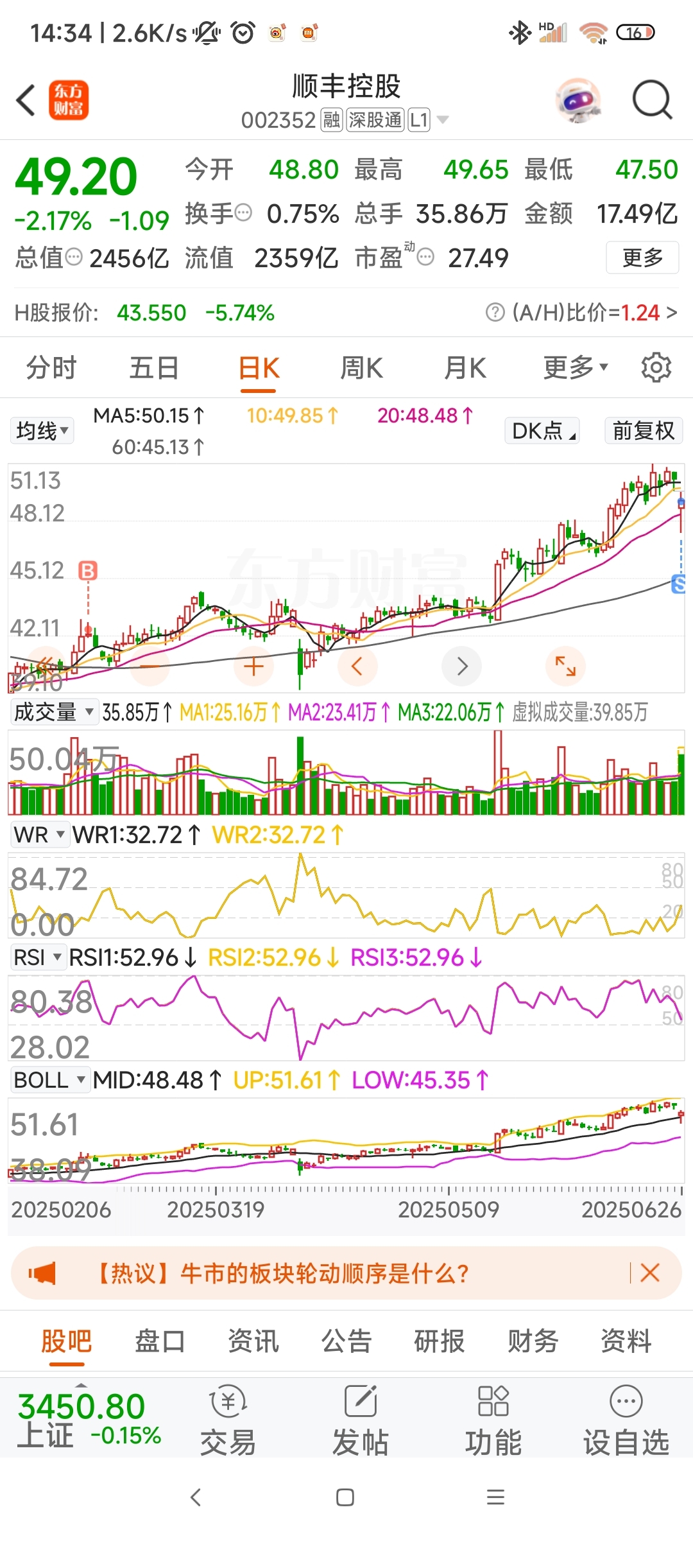Tap the Android back navigation button
This screenshot has height=1541, width=693.
point(196,1497)
